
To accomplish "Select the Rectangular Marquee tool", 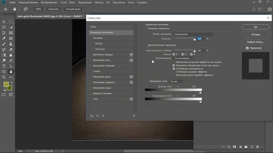I will [11, 22].
